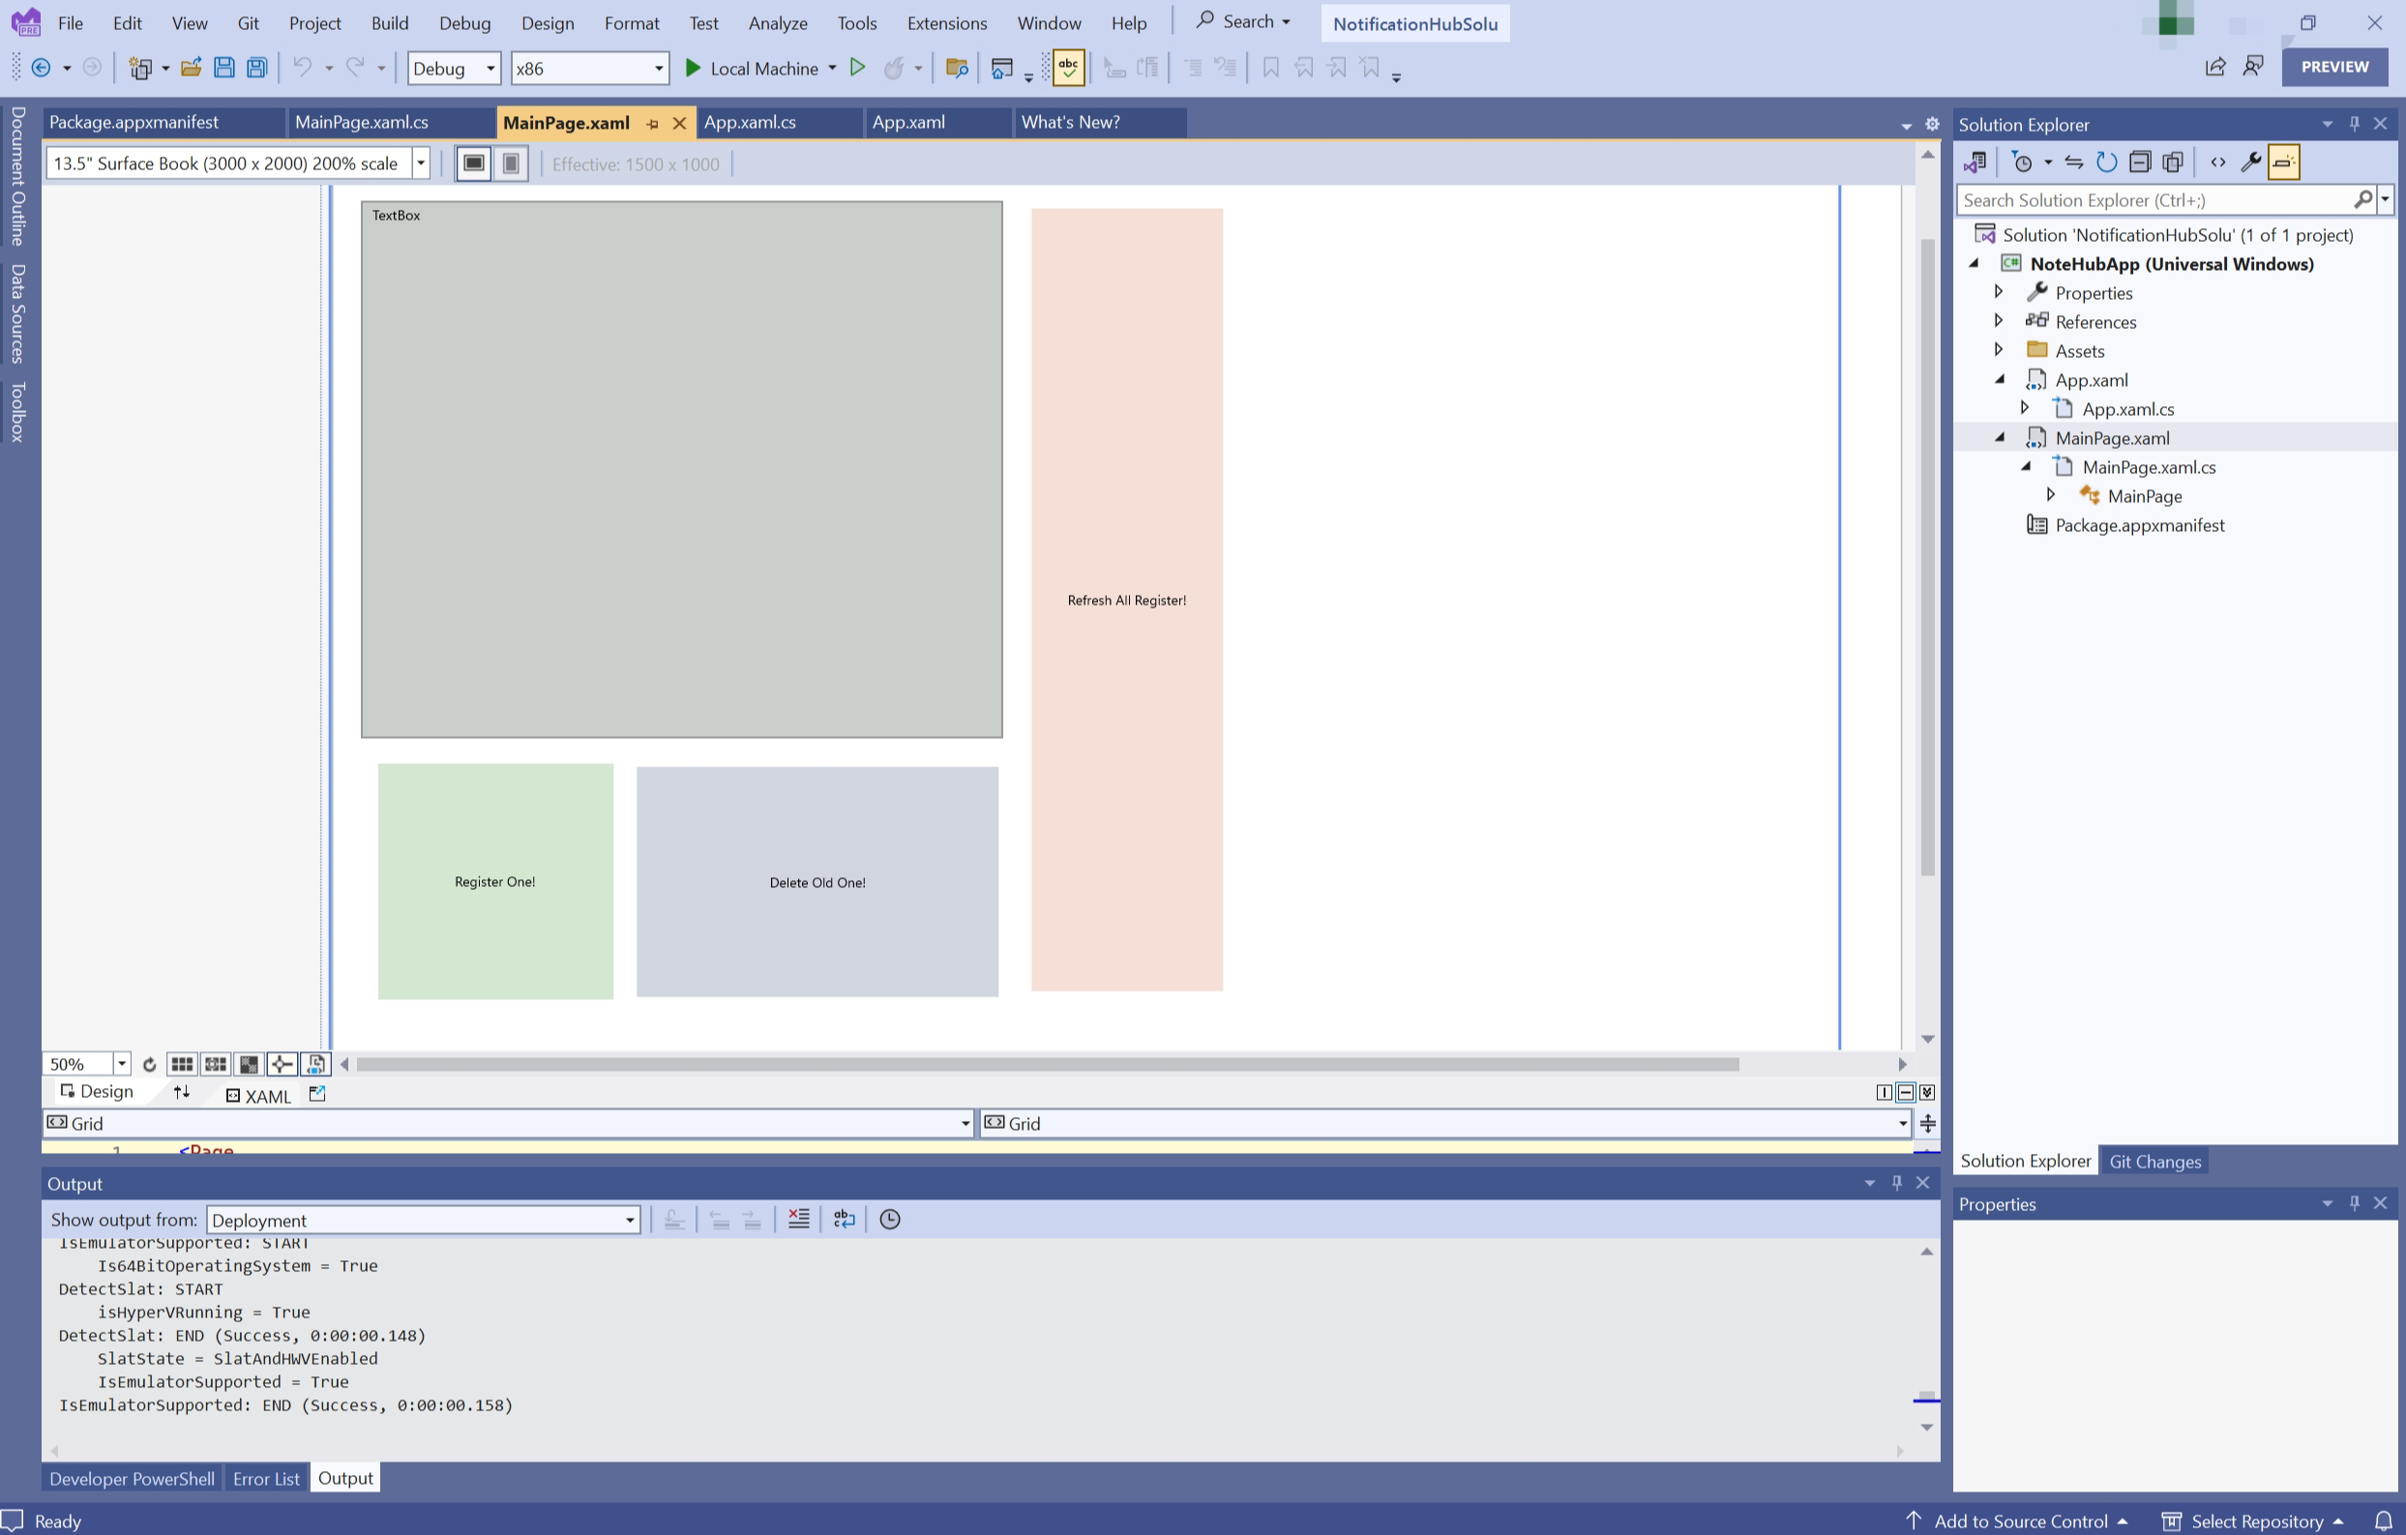Click Clear All in Output window

[x=798, y=1219]
